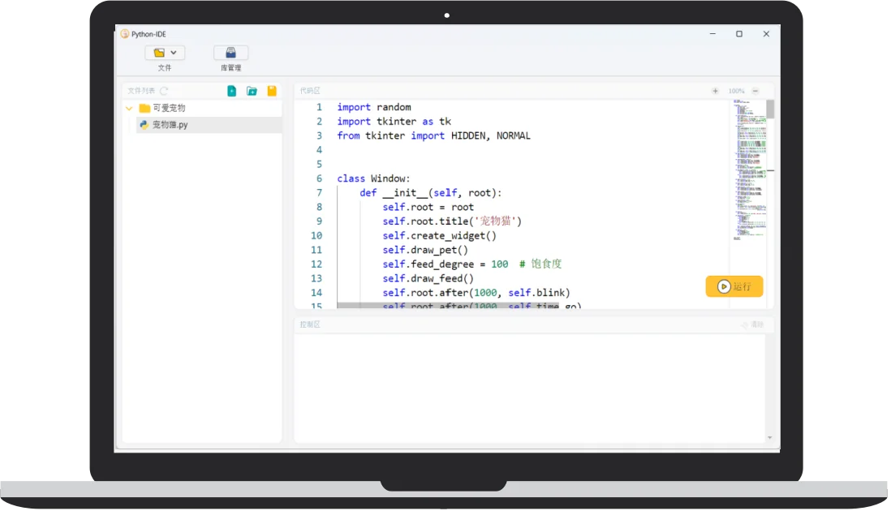The height and width of the screenshot is (511, 891).
Task: Open the 库管理 library manager
Action: [230, 53]
